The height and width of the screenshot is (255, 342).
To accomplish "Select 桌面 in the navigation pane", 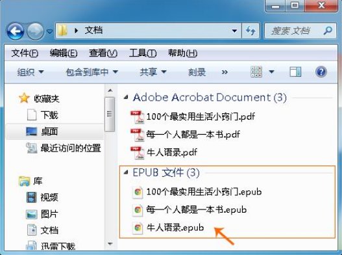I will [49, 131].
